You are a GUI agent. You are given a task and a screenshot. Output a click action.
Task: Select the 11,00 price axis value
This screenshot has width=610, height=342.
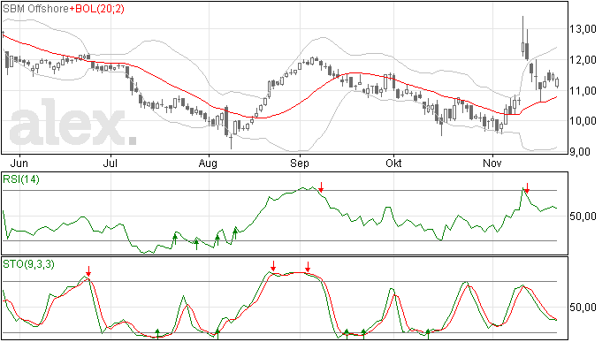click(x=583, y=91)
